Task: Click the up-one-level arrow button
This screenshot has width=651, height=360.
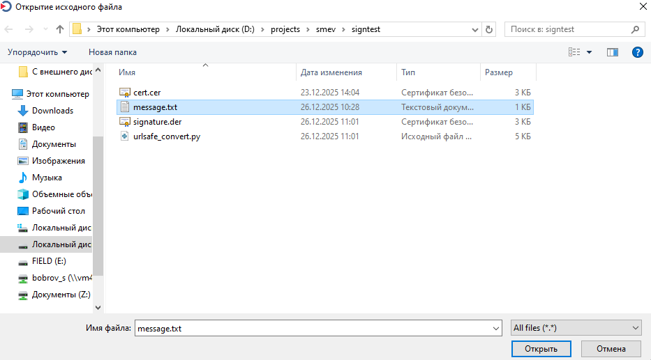Action: 60,30
